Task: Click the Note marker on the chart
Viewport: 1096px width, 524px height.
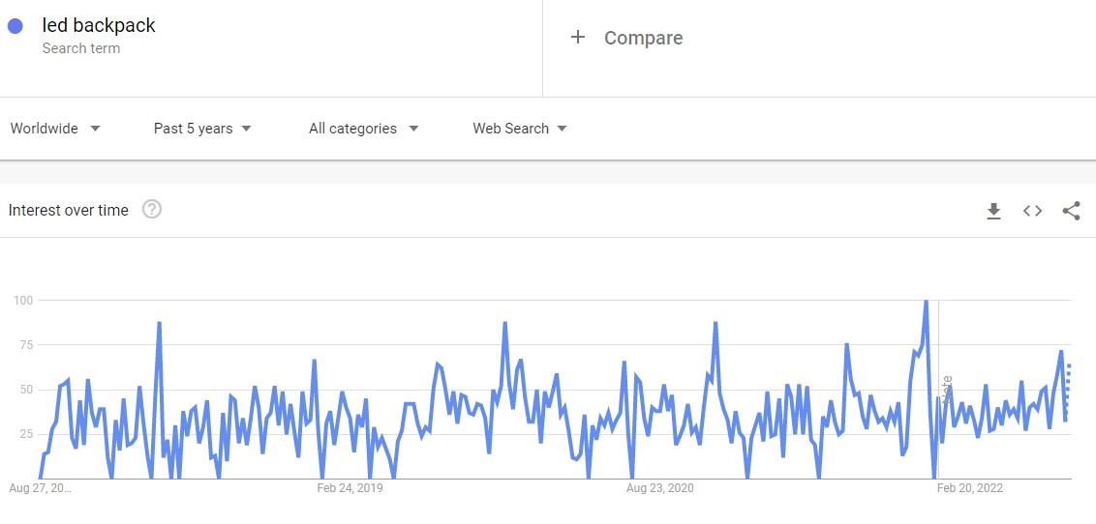Action: 947,391
